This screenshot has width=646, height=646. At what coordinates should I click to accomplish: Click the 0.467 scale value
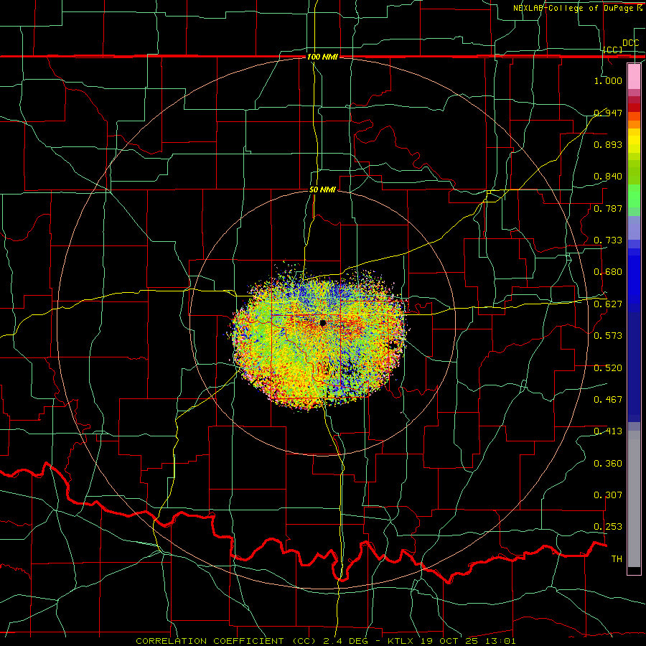click(608, 400)
